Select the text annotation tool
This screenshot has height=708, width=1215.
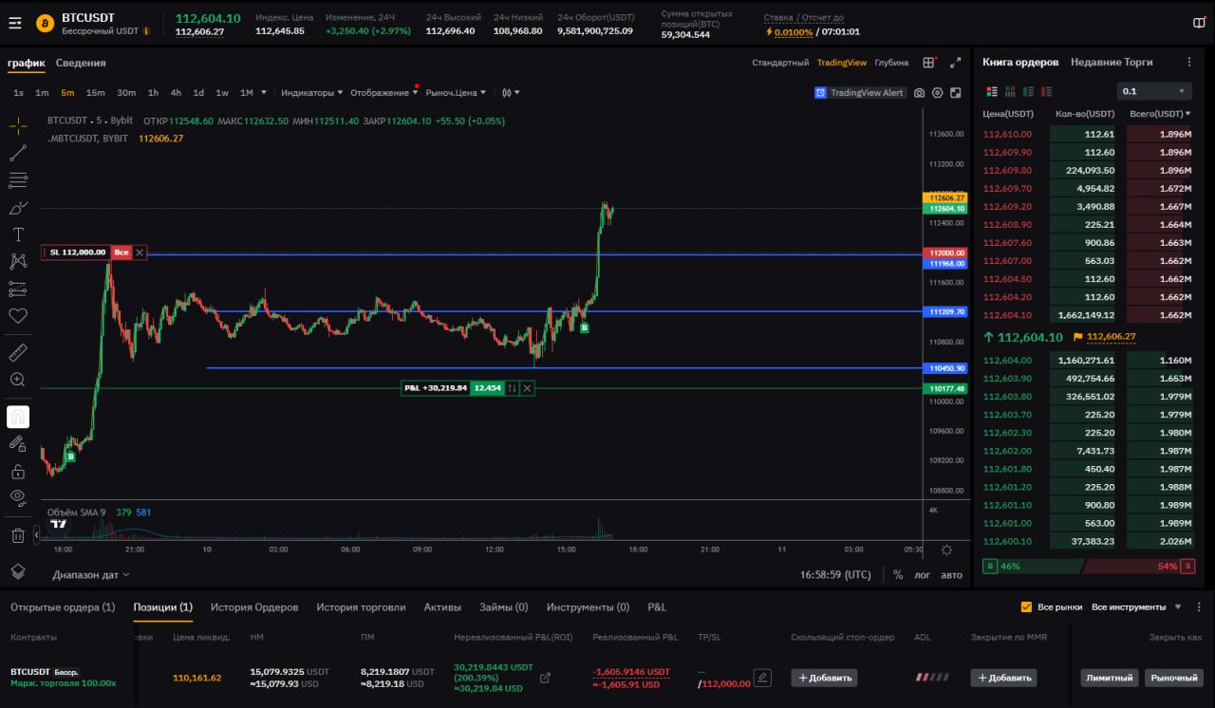pos(18,234)
